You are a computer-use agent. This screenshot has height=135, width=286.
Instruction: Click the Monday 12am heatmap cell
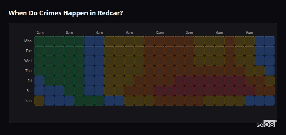pyautogui.click(x=39, y=41)
